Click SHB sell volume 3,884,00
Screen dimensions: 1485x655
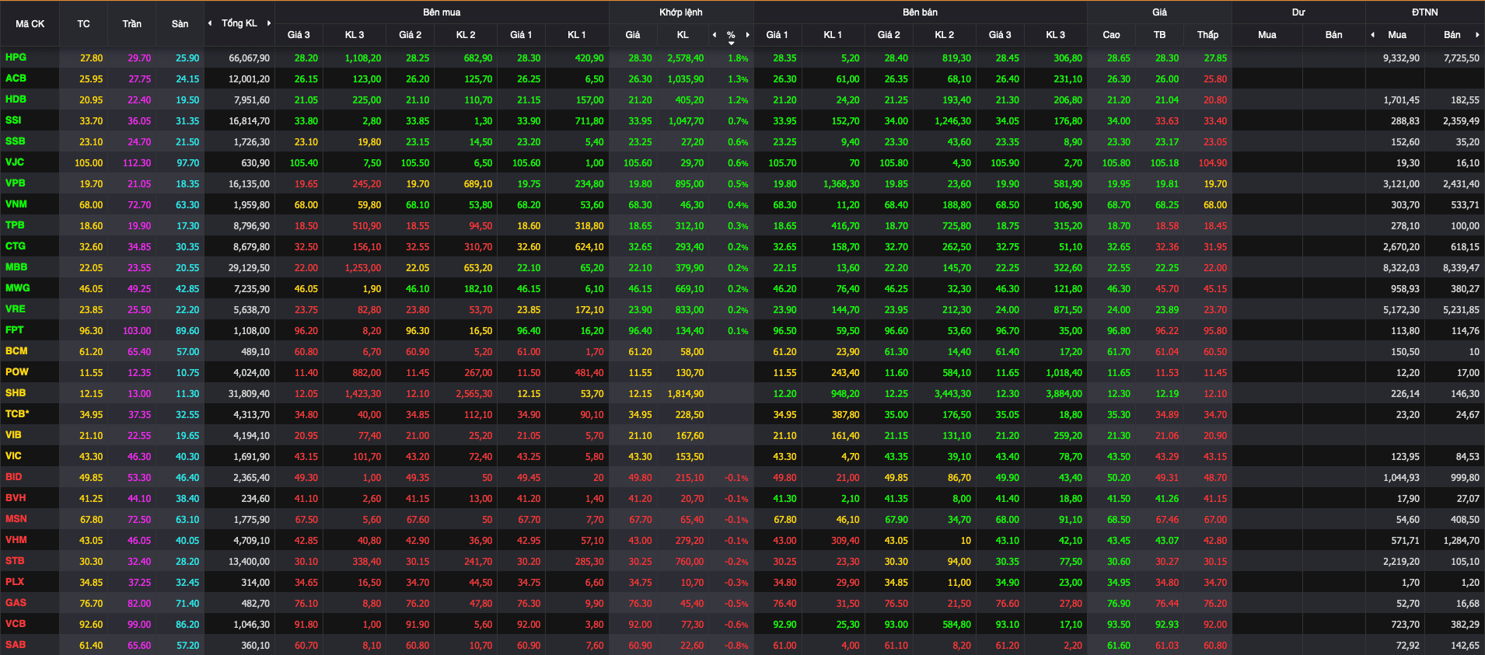pos(1064,394)
